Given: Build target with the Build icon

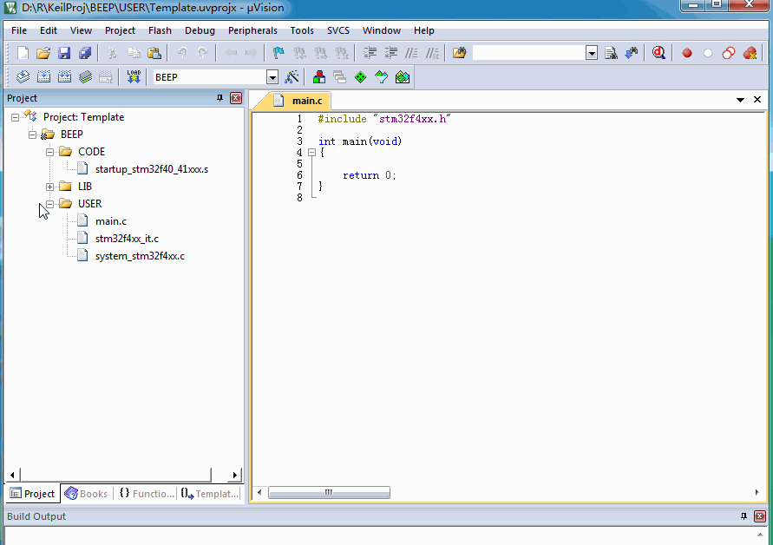Looking at the screenshot, I should [x=44, y=77].
